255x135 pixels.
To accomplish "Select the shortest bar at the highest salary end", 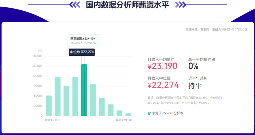I will (x=128, y=114).
